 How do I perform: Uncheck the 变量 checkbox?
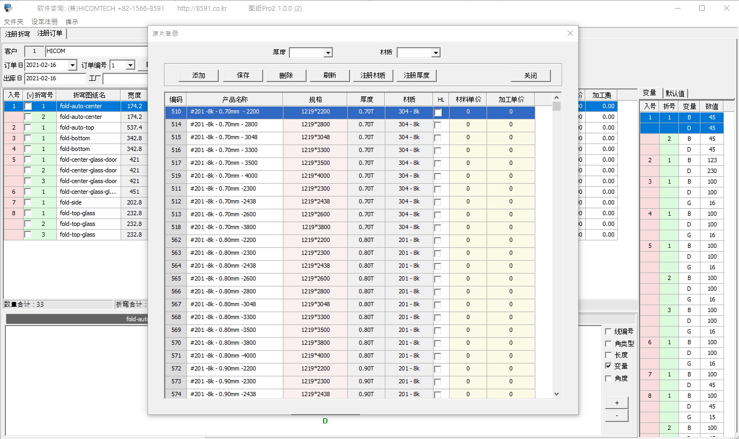click(x=608, y=366)
